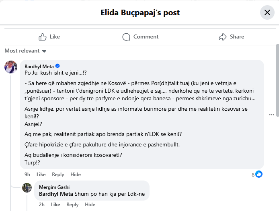Image resolution: width=279 pixels, height=211 pixels.
Task: Click the Share arrow icon
Action: point(223,37)
